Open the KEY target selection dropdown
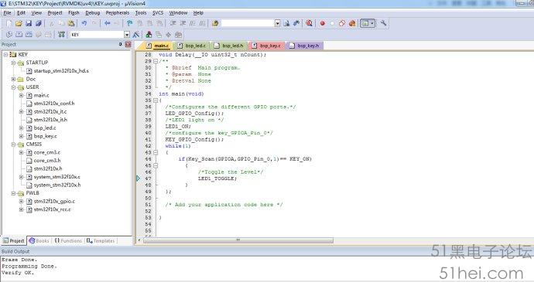This screenshot has width=534, height=282. (127, 35)
